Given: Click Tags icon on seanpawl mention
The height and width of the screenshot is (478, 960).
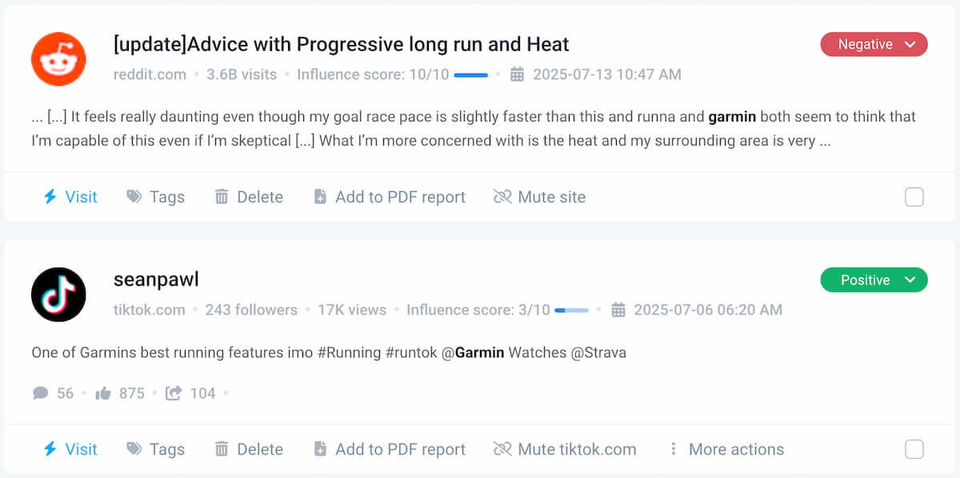Looking at the screenshot, I should pos(134,449).
